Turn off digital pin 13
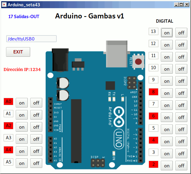The image size is (191, 174). [181, 33]
